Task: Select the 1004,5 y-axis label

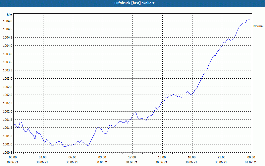Action: 8,29
